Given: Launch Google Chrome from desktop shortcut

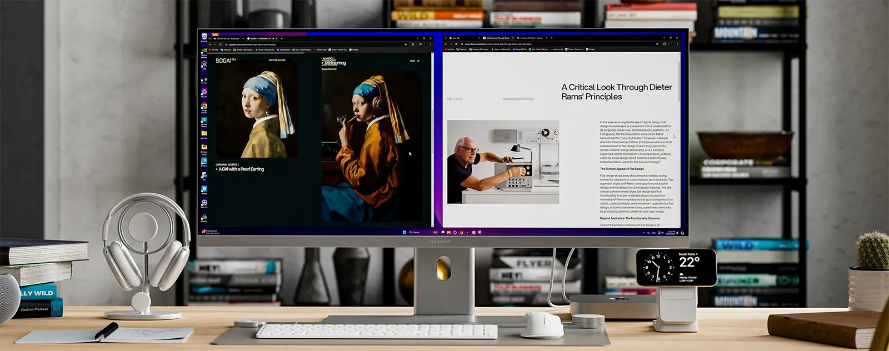Looking at the screenshot, I should point(204,107).
